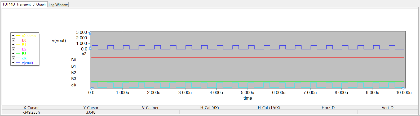Click the 7.000u time axis tick

pos(310,92)
